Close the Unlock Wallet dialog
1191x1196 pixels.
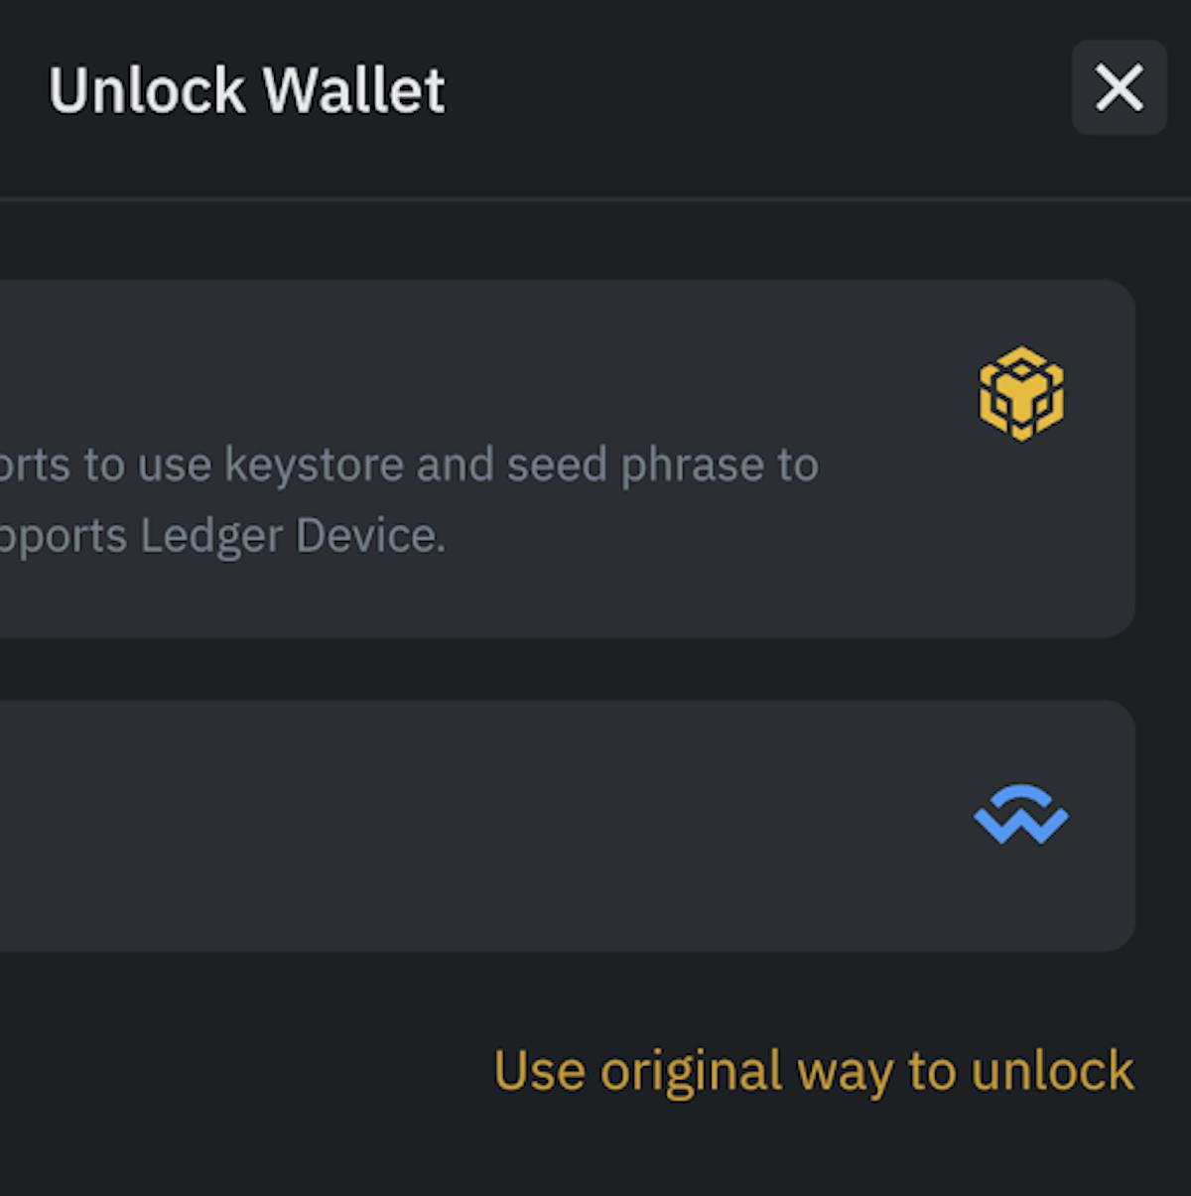coord(1119,87)
